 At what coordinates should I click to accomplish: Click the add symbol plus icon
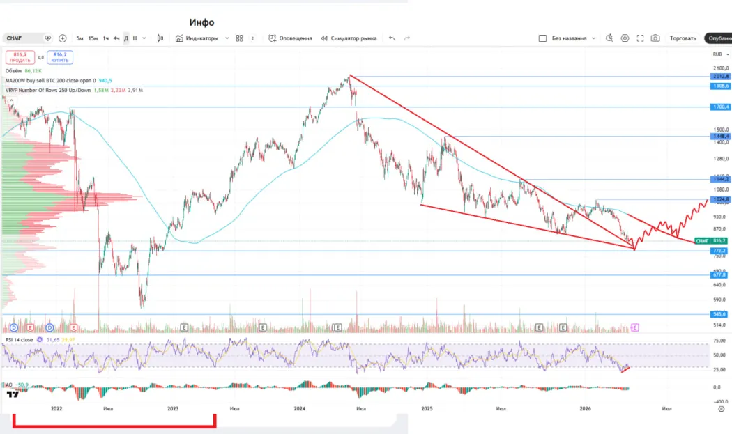pos(63,38)
